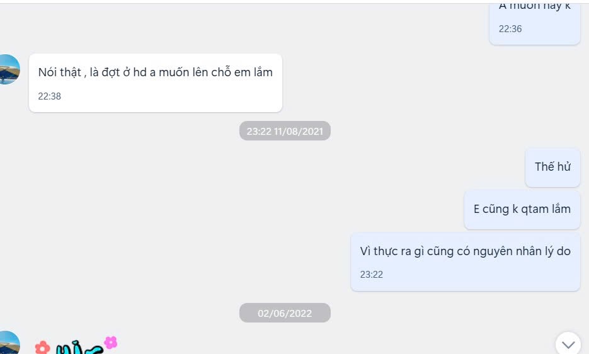Screen dimensions: 589x354
Task: Select the 'Thế hử' message bubble
Action: [x=552, y=167]
